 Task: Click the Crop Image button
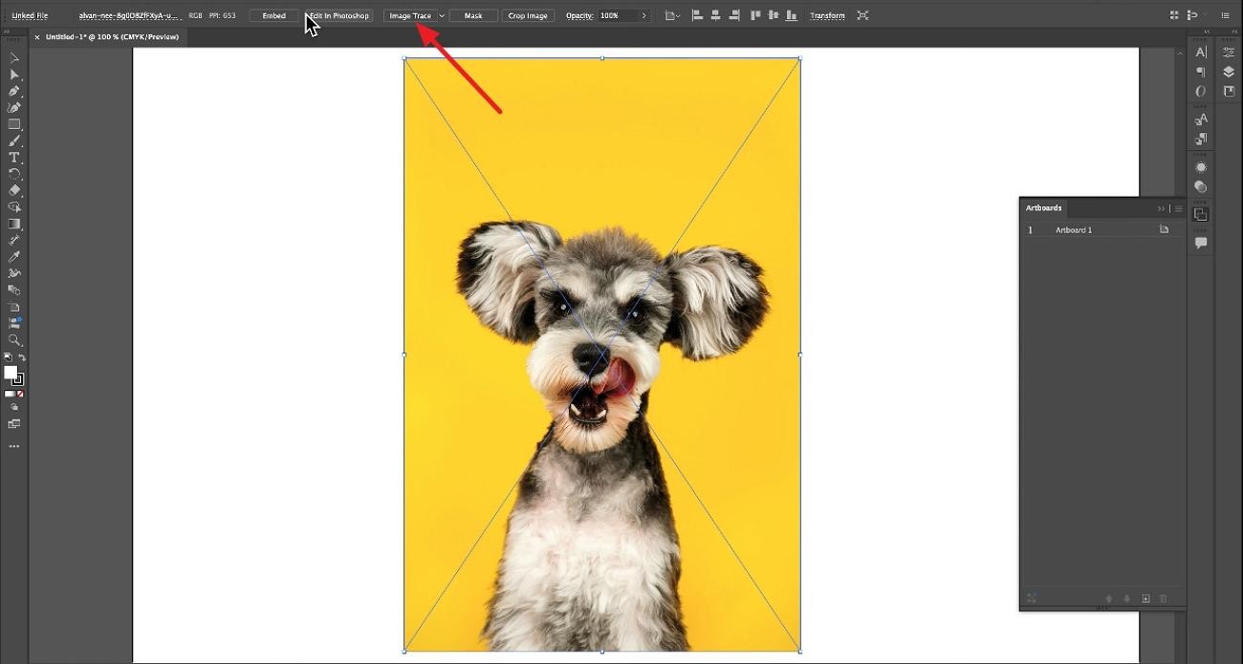coord(528,15)
